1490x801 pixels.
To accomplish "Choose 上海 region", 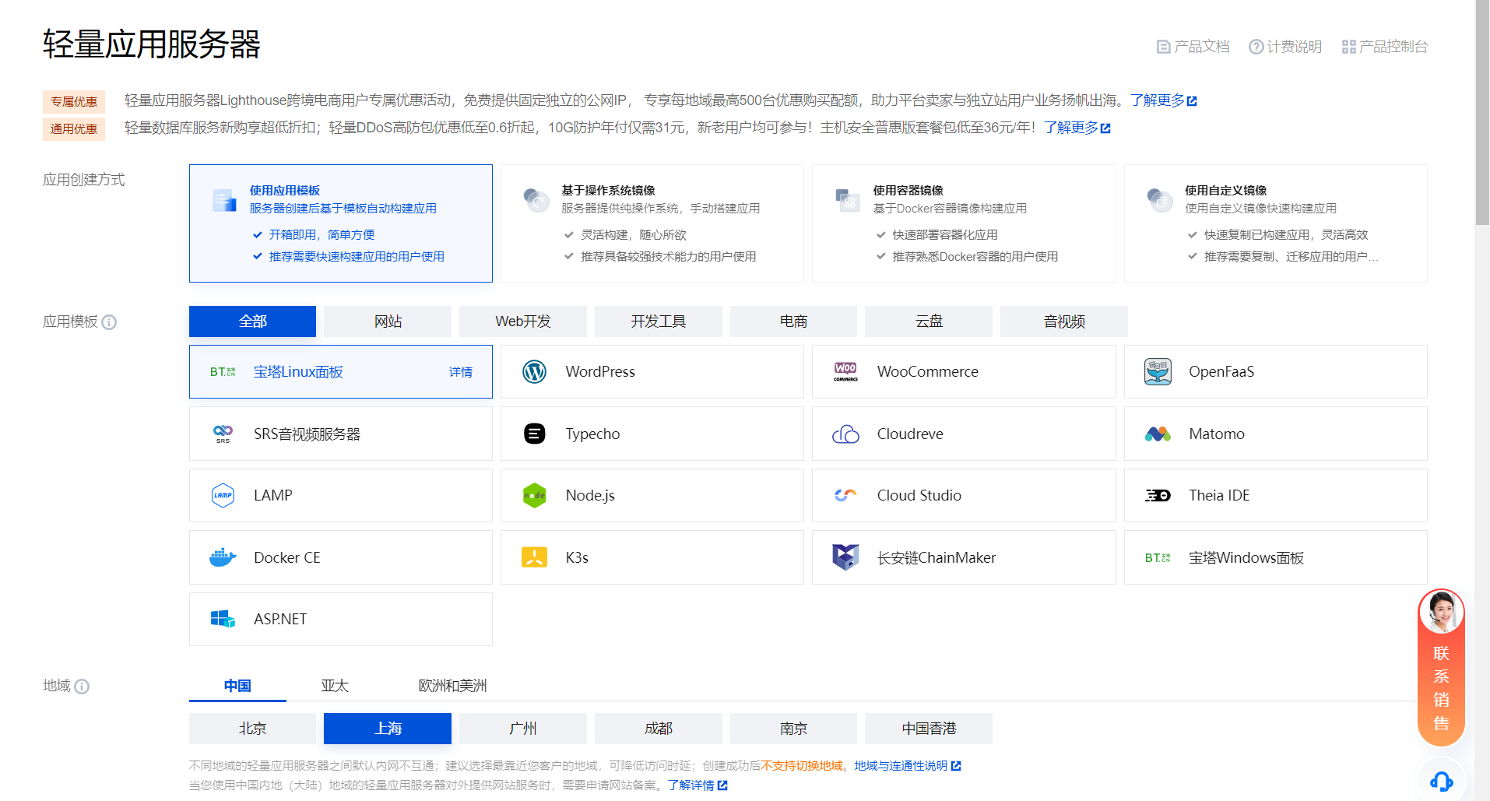I will click(x=388, y=729).
